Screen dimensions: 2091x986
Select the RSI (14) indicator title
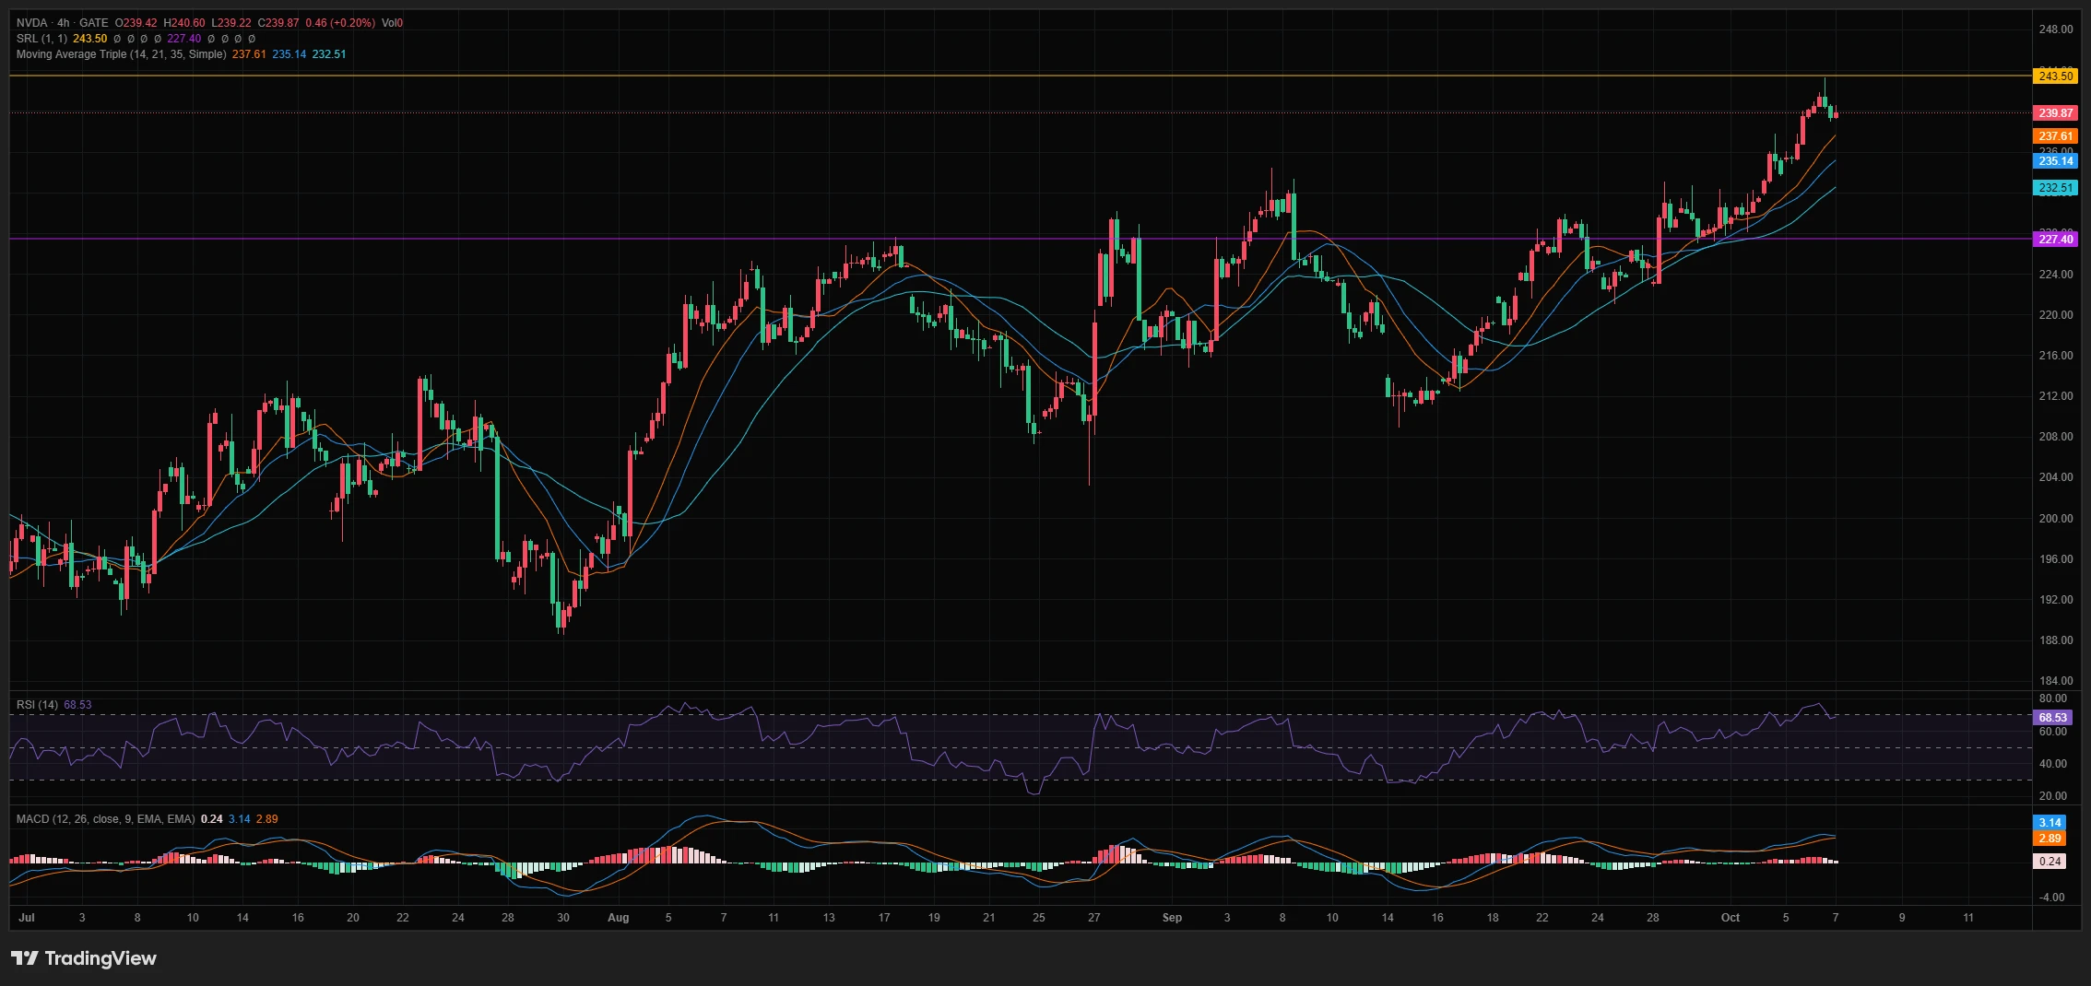(37, 705)
